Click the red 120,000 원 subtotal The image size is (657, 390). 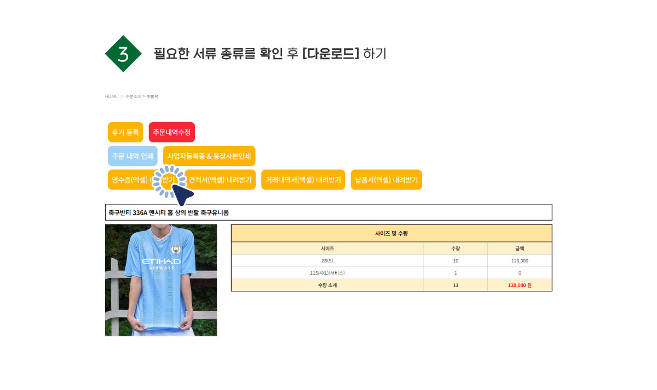(520, 285)
